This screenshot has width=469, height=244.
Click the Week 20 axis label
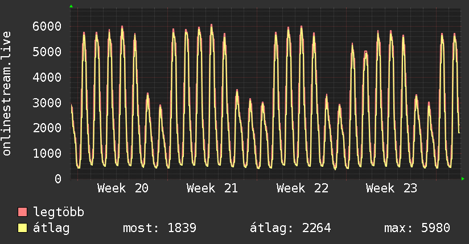(122, 188)
